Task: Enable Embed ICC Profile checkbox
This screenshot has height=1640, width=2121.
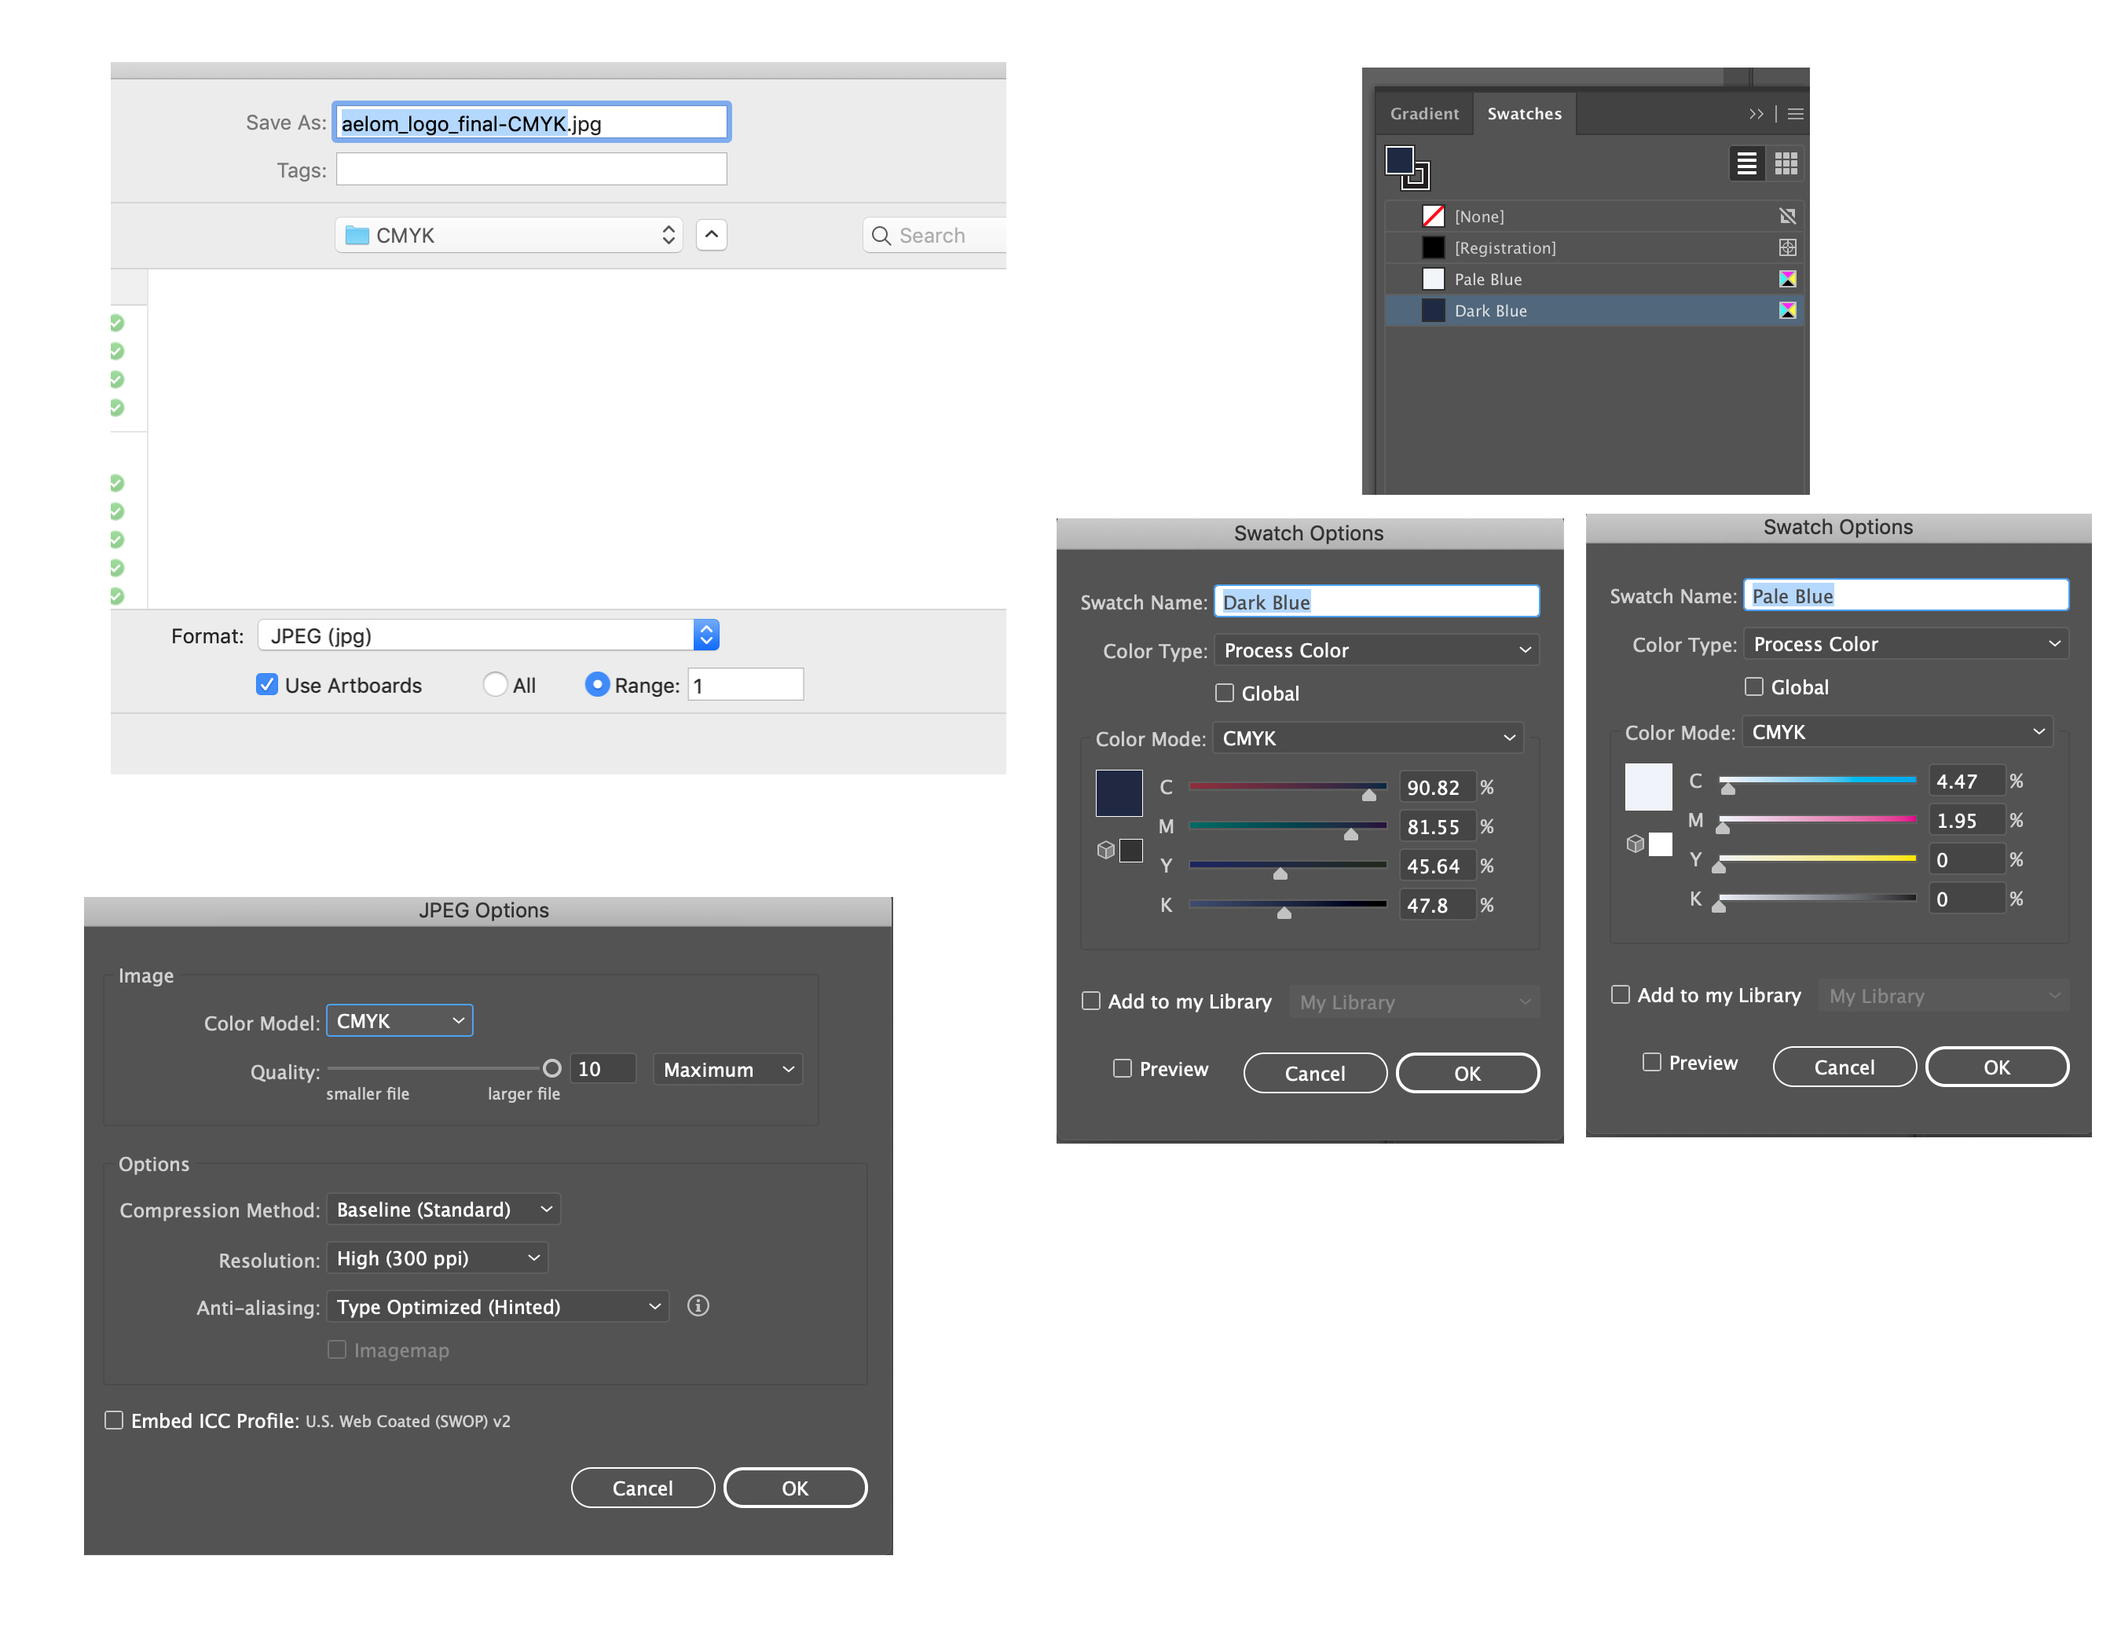Action: [x=114, y=1419]
